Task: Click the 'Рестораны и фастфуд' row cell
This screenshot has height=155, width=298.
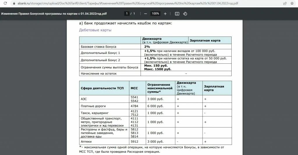Action: pyautogui.click(x=104, y=133)
